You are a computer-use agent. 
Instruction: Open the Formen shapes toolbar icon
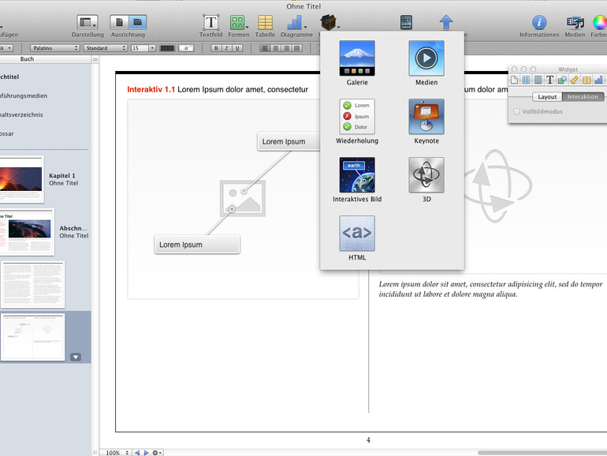coord(238,22)
